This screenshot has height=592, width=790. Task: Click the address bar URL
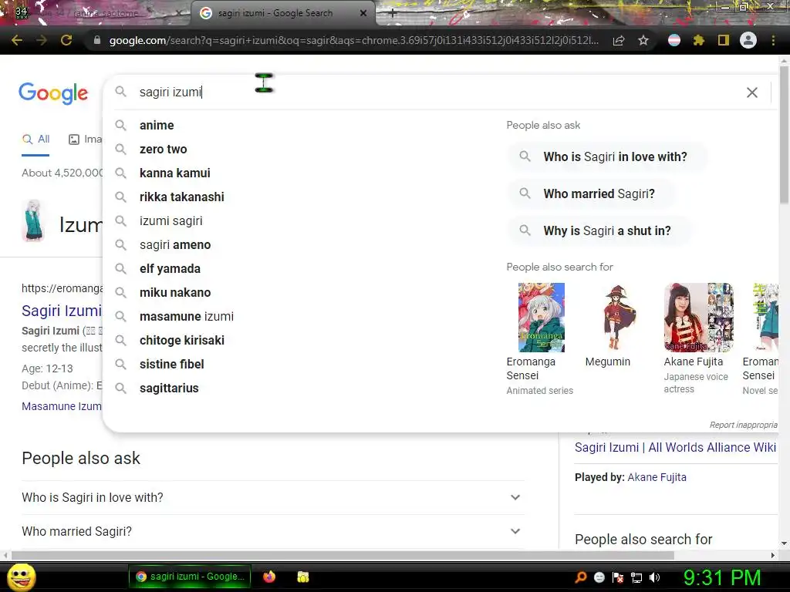click(x=353, y=40)
